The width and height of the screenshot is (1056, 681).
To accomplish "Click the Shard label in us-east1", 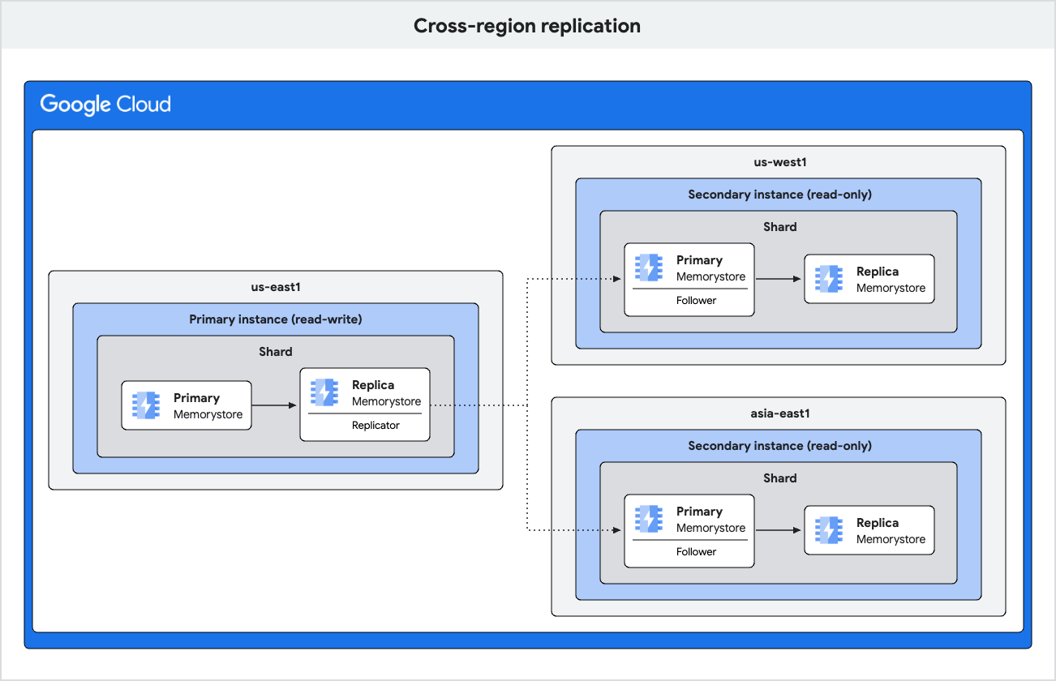I will click(276, 352).
